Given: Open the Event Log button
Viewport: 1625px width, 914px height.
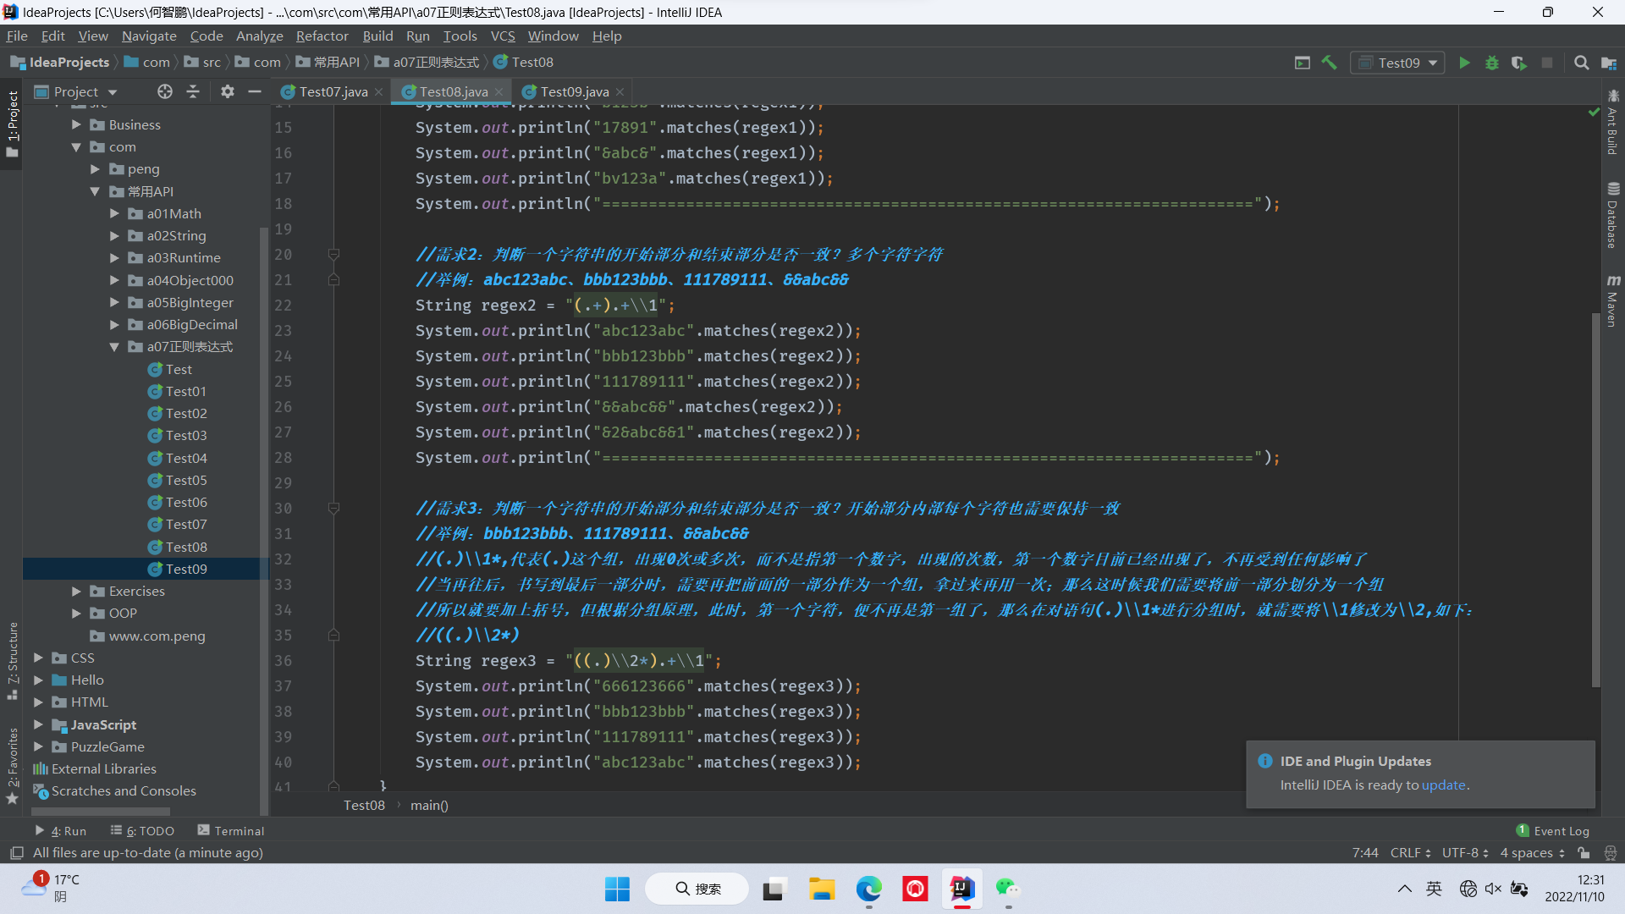Looking at the screenshot, I should (1553, 831).
